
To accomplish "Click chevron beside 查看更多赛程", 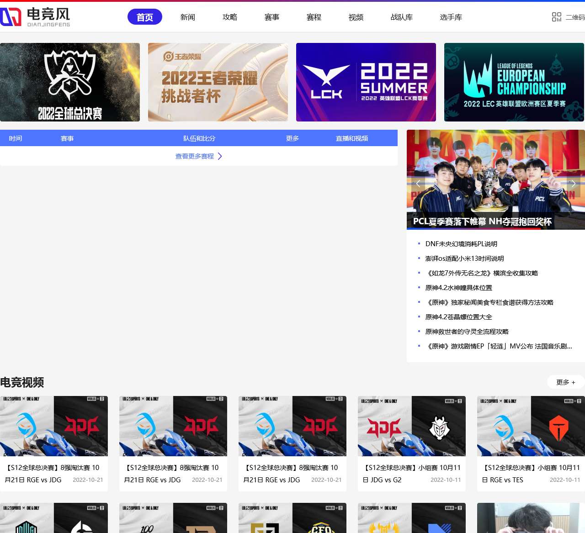I will click(x=220, y=156).
